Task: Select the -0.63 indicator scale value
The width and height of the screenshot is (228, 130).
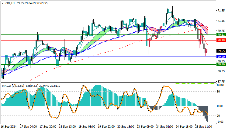Action: pyautogui.click(x=220, y=122)
